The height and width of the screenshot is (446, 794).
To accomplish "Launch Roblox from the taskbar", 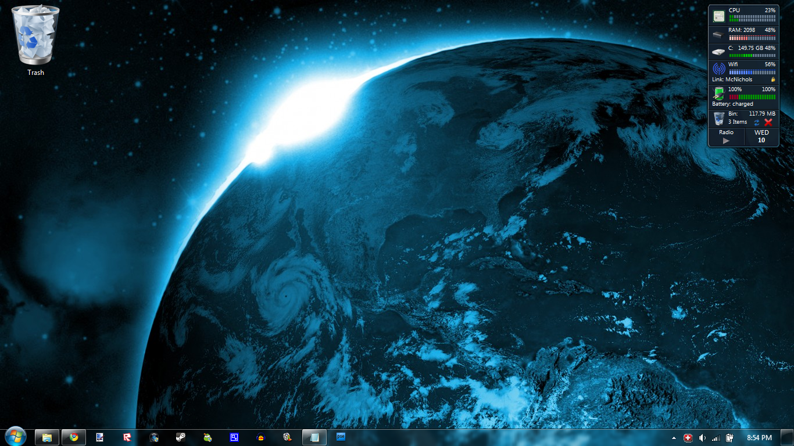I will coord(127,437).
